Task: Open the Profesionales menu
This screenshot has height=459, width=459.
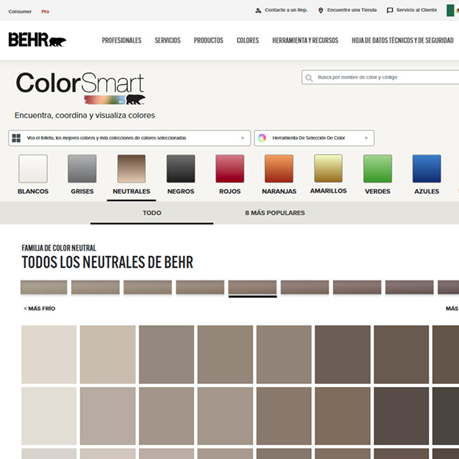Action: pos(122,40)
